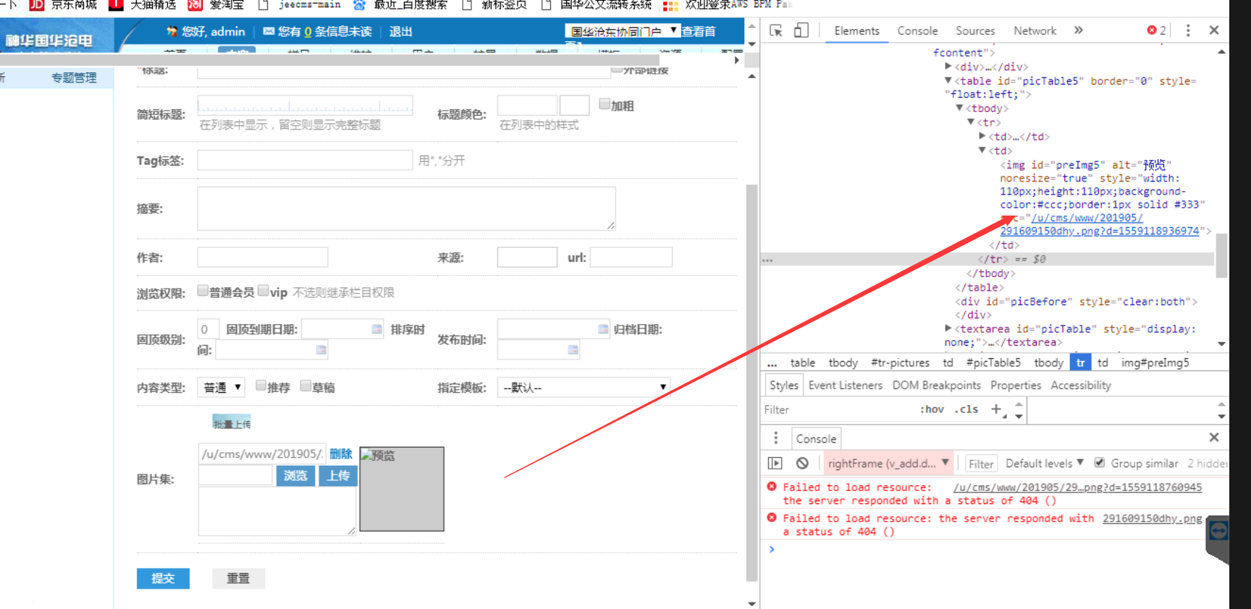Tick the 推荐 recommend checkbox
Viewport: 1251px width, 609px height.
pyautogui.click(x=261, y=386)
